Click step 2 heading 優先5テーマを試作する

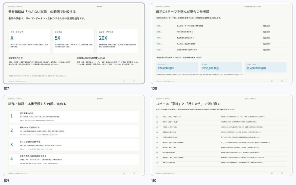click(x=30, y=127)
